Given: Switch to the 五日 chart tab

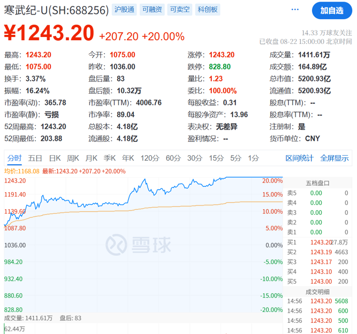Looking at the screenshot, I should point(35,158).
